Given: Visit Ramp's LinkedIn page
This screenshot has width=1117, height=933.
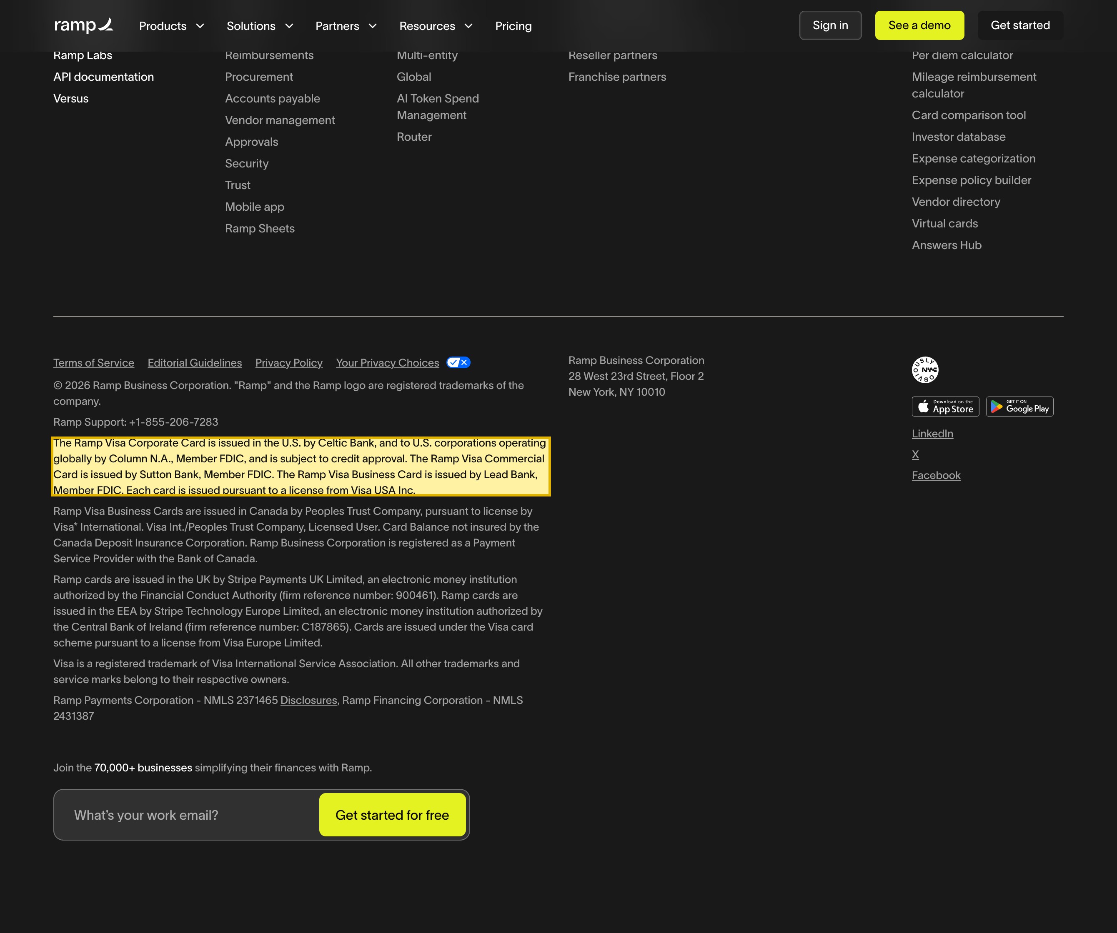Looking at the screenshot, I should (x=932, y=433).
